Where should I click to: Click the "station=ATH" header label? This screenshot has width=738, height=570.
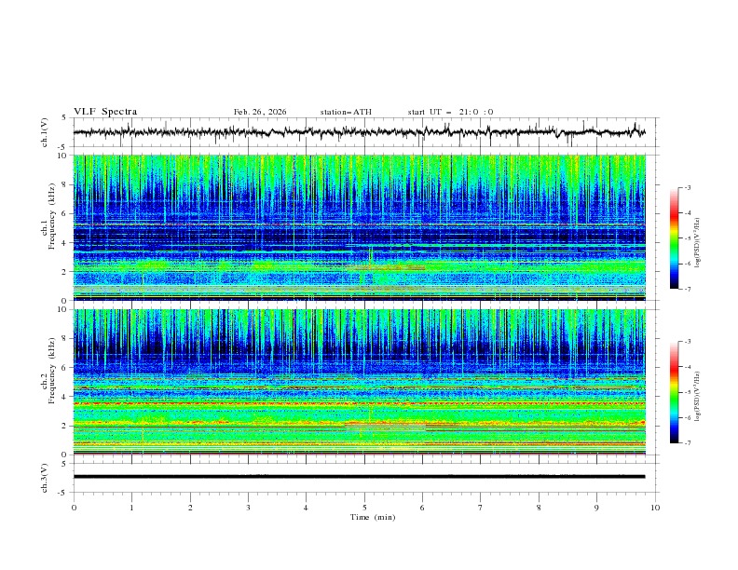pyautogui.click(x=346, y=112)
